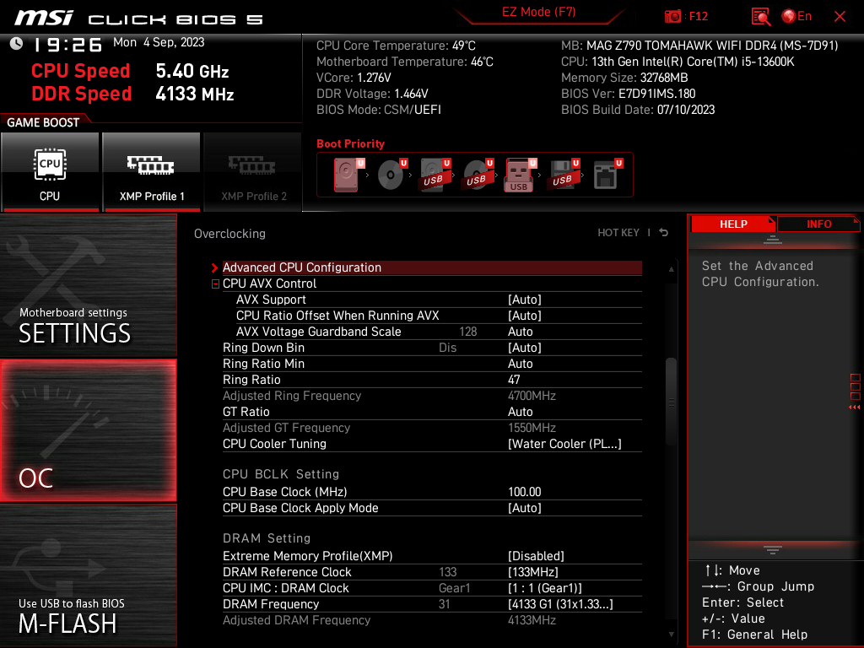Select the network boot device icon
864x648 pixels.
click(x=607, y=174)
